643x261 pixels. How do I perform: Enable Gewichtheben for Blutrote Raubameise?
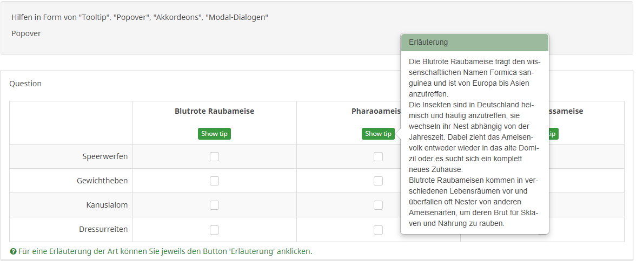tap(215, 181)
